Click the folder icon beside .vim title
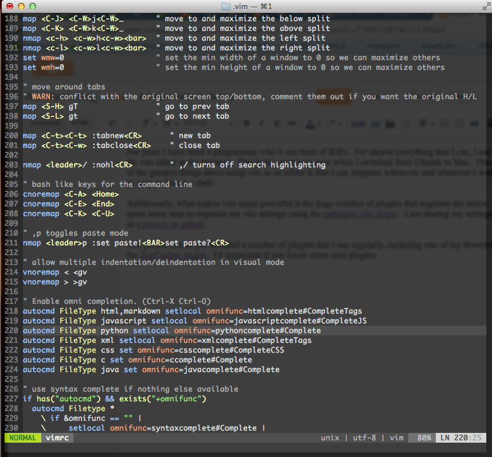This screenshot has width=492, height=457. click(x=226, y=6)
